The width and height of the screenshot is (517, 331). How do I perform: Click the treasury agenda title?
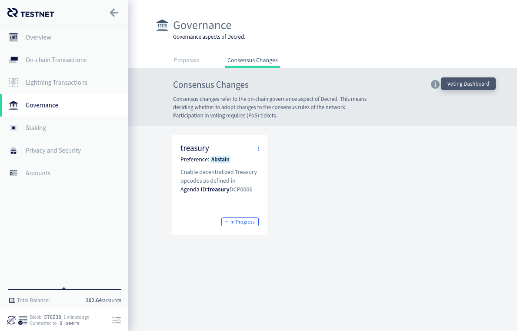click(194, 148)
